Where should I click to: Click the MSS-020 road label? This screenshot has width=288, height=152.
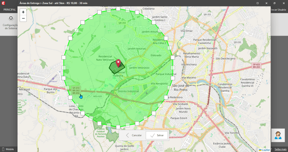click(x=98, y=96)
